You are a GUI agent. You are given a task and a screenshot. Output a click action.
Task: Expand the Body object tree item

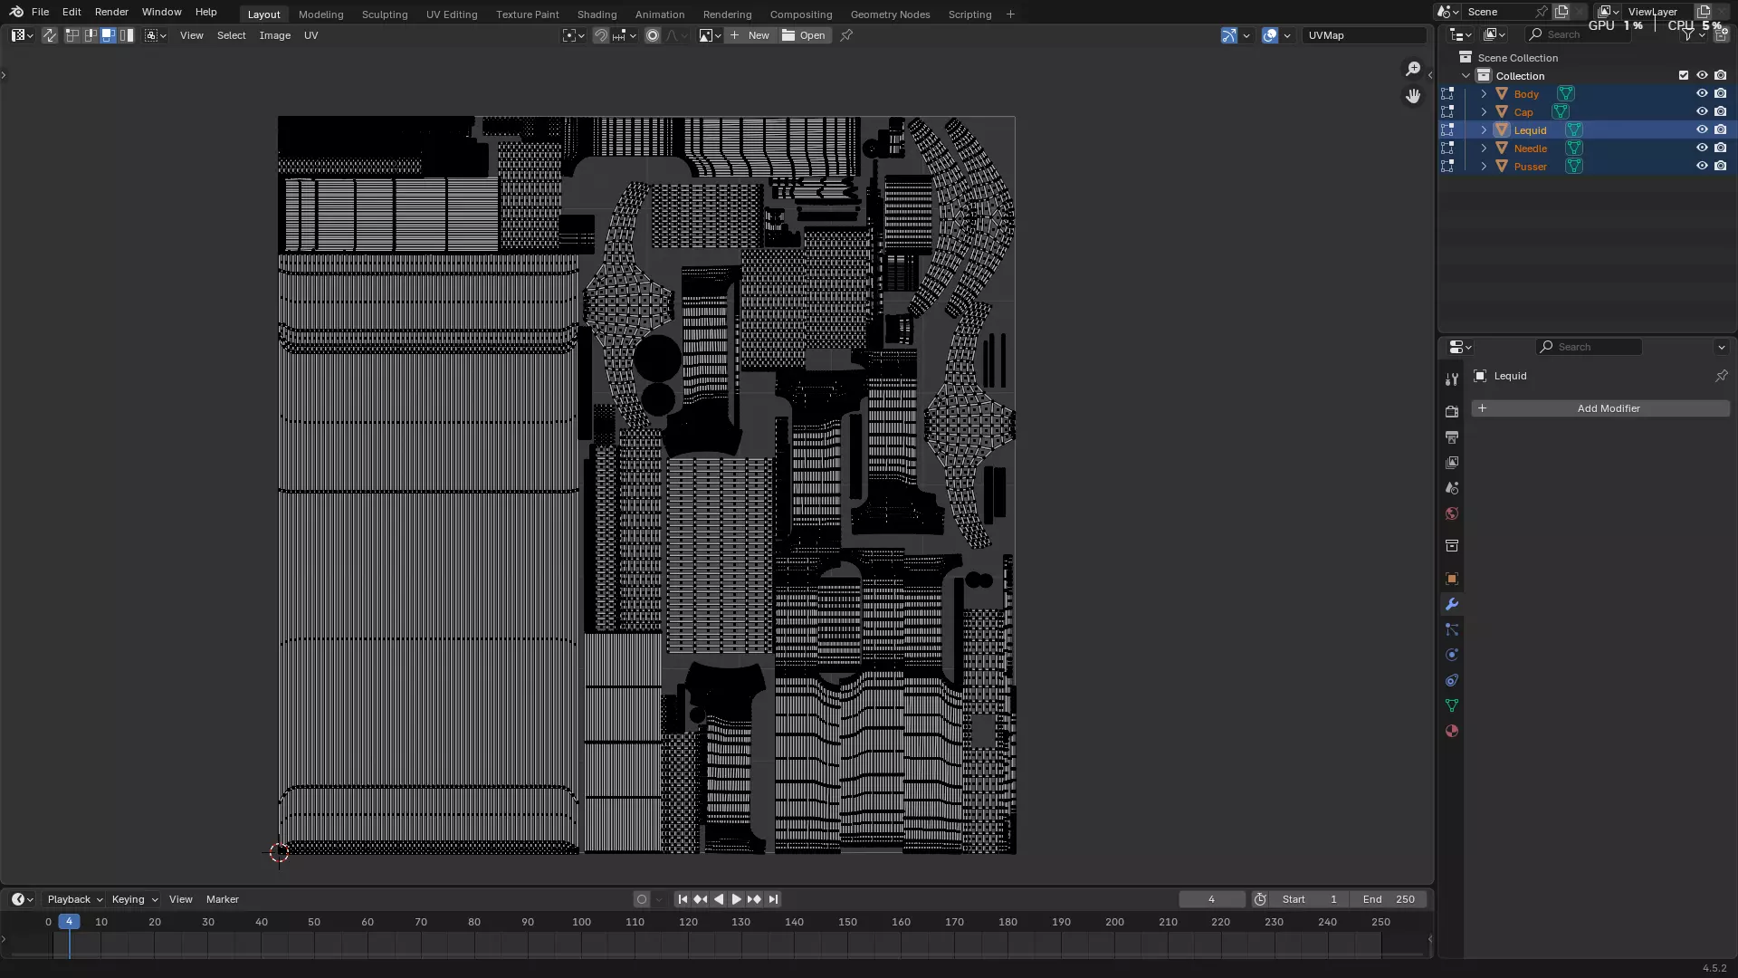coord(1484,93)
